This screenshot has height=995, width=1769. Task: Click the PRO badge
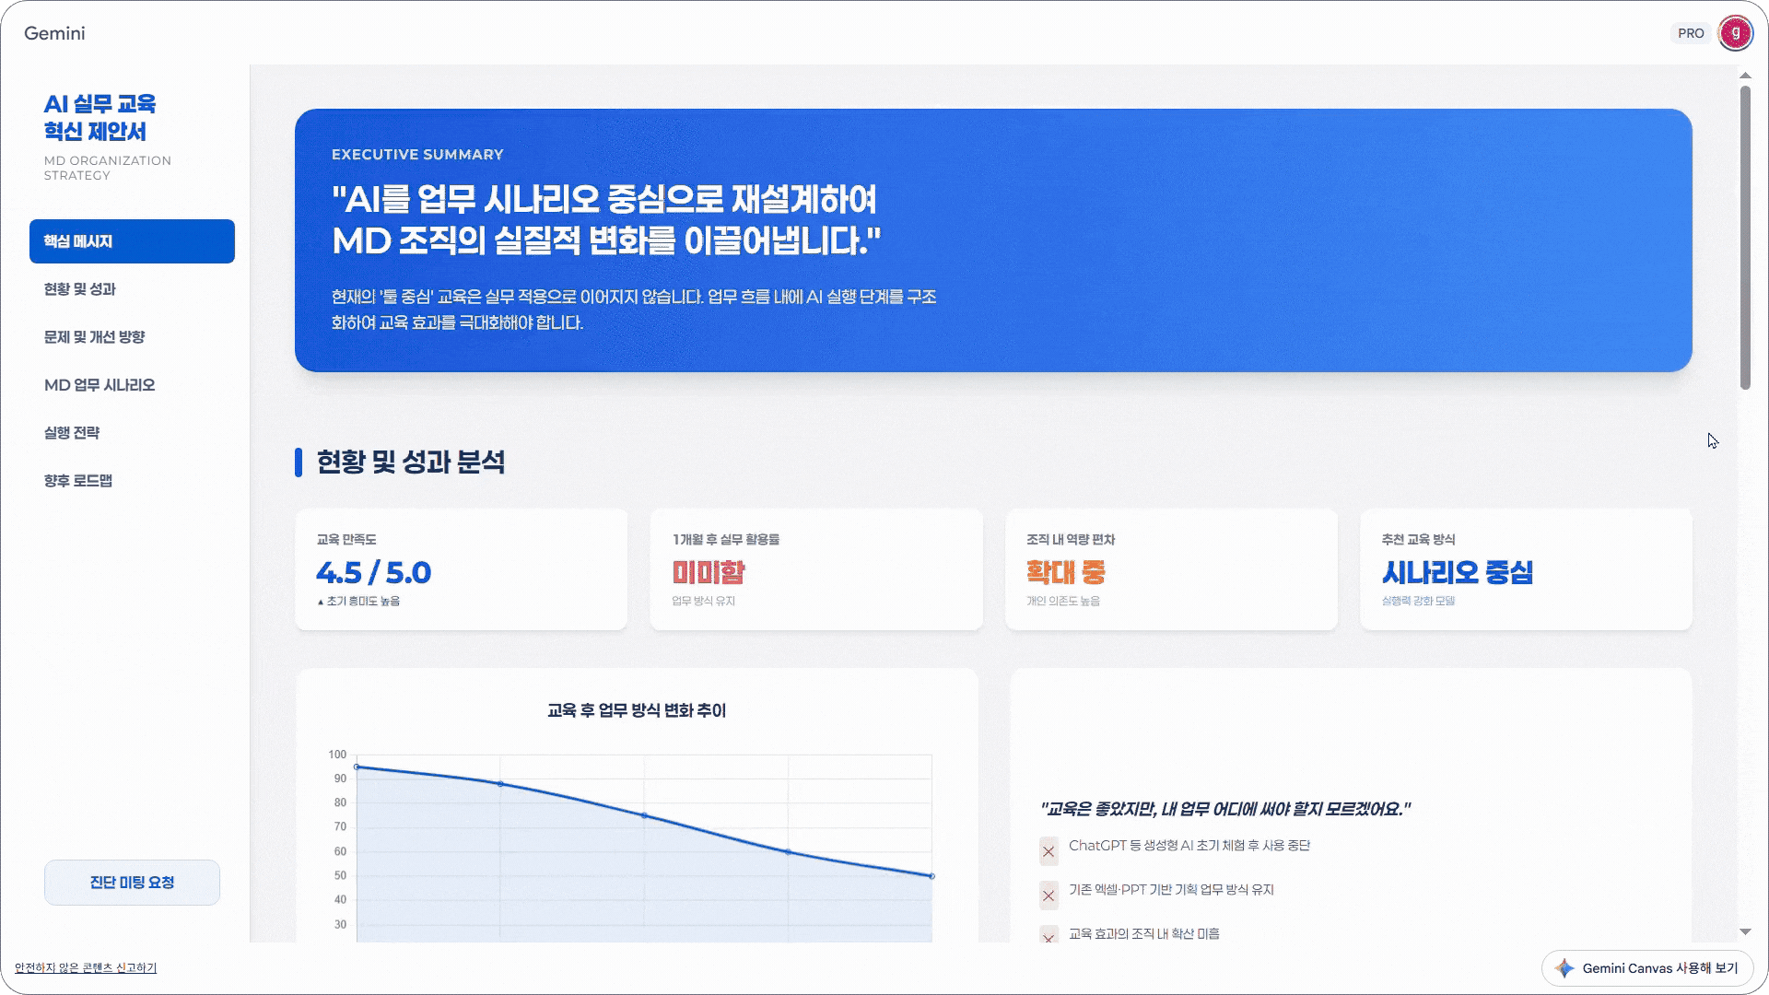point(1691,33)
